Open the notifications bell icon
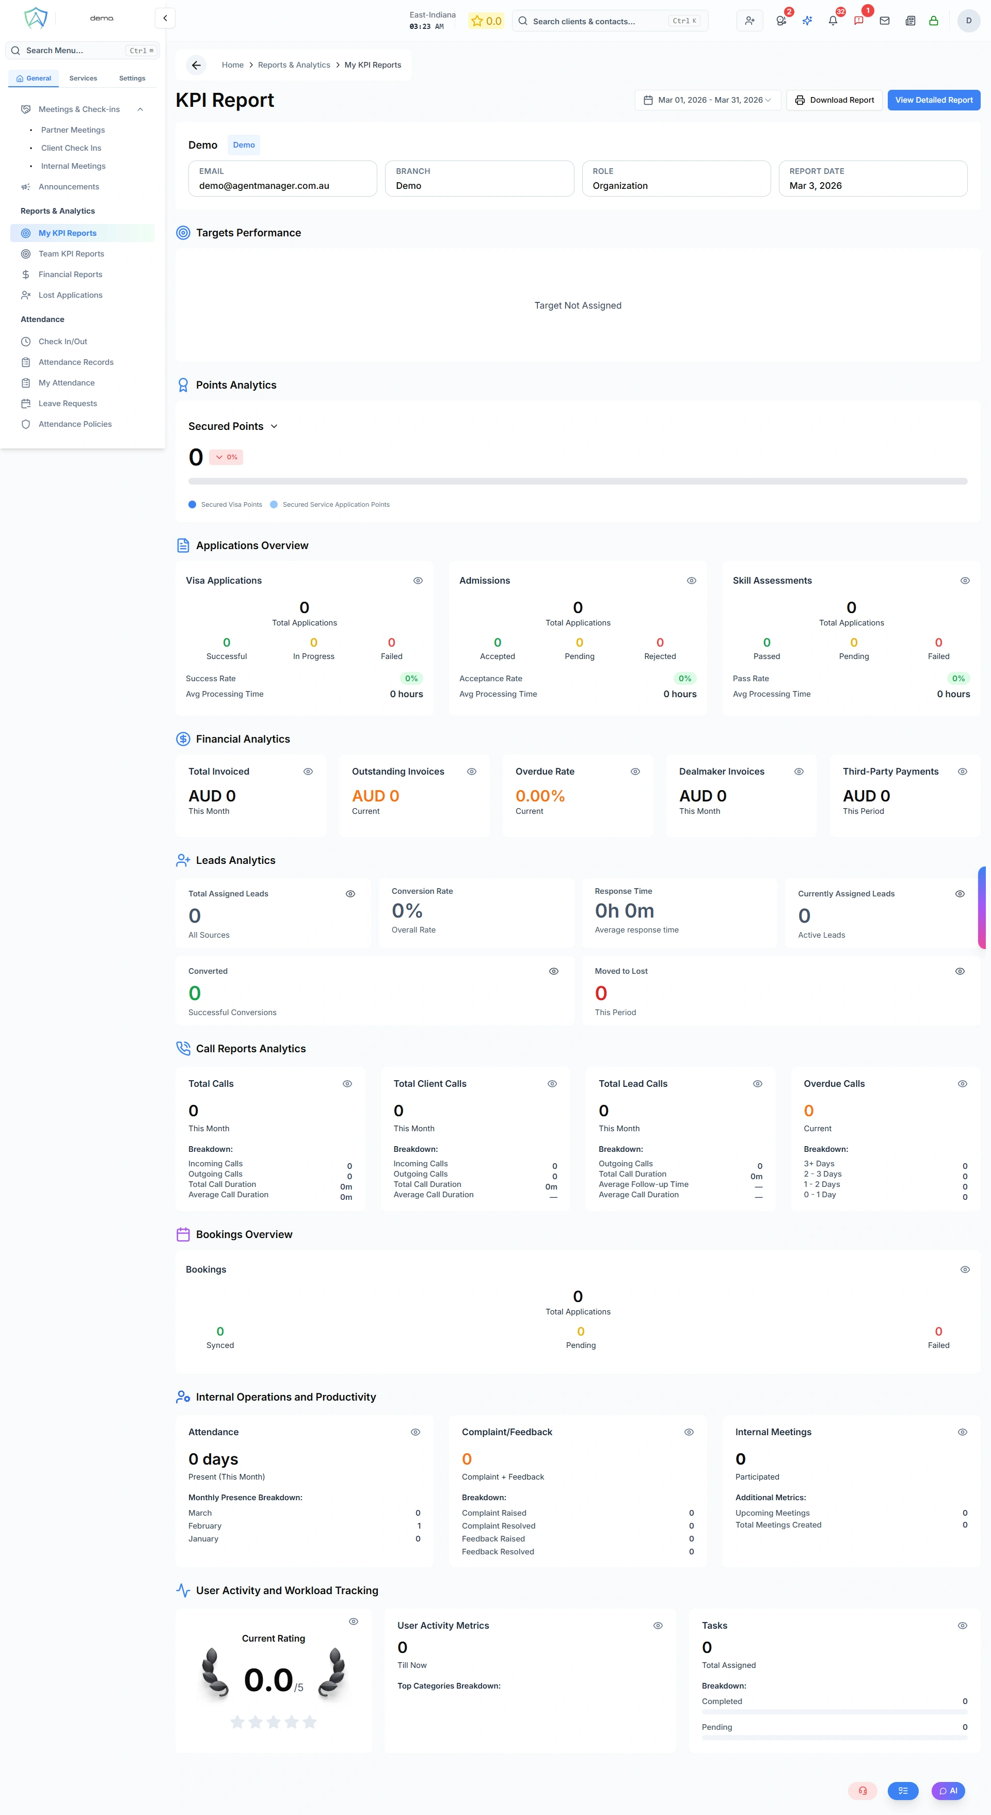 coord(833,21)
